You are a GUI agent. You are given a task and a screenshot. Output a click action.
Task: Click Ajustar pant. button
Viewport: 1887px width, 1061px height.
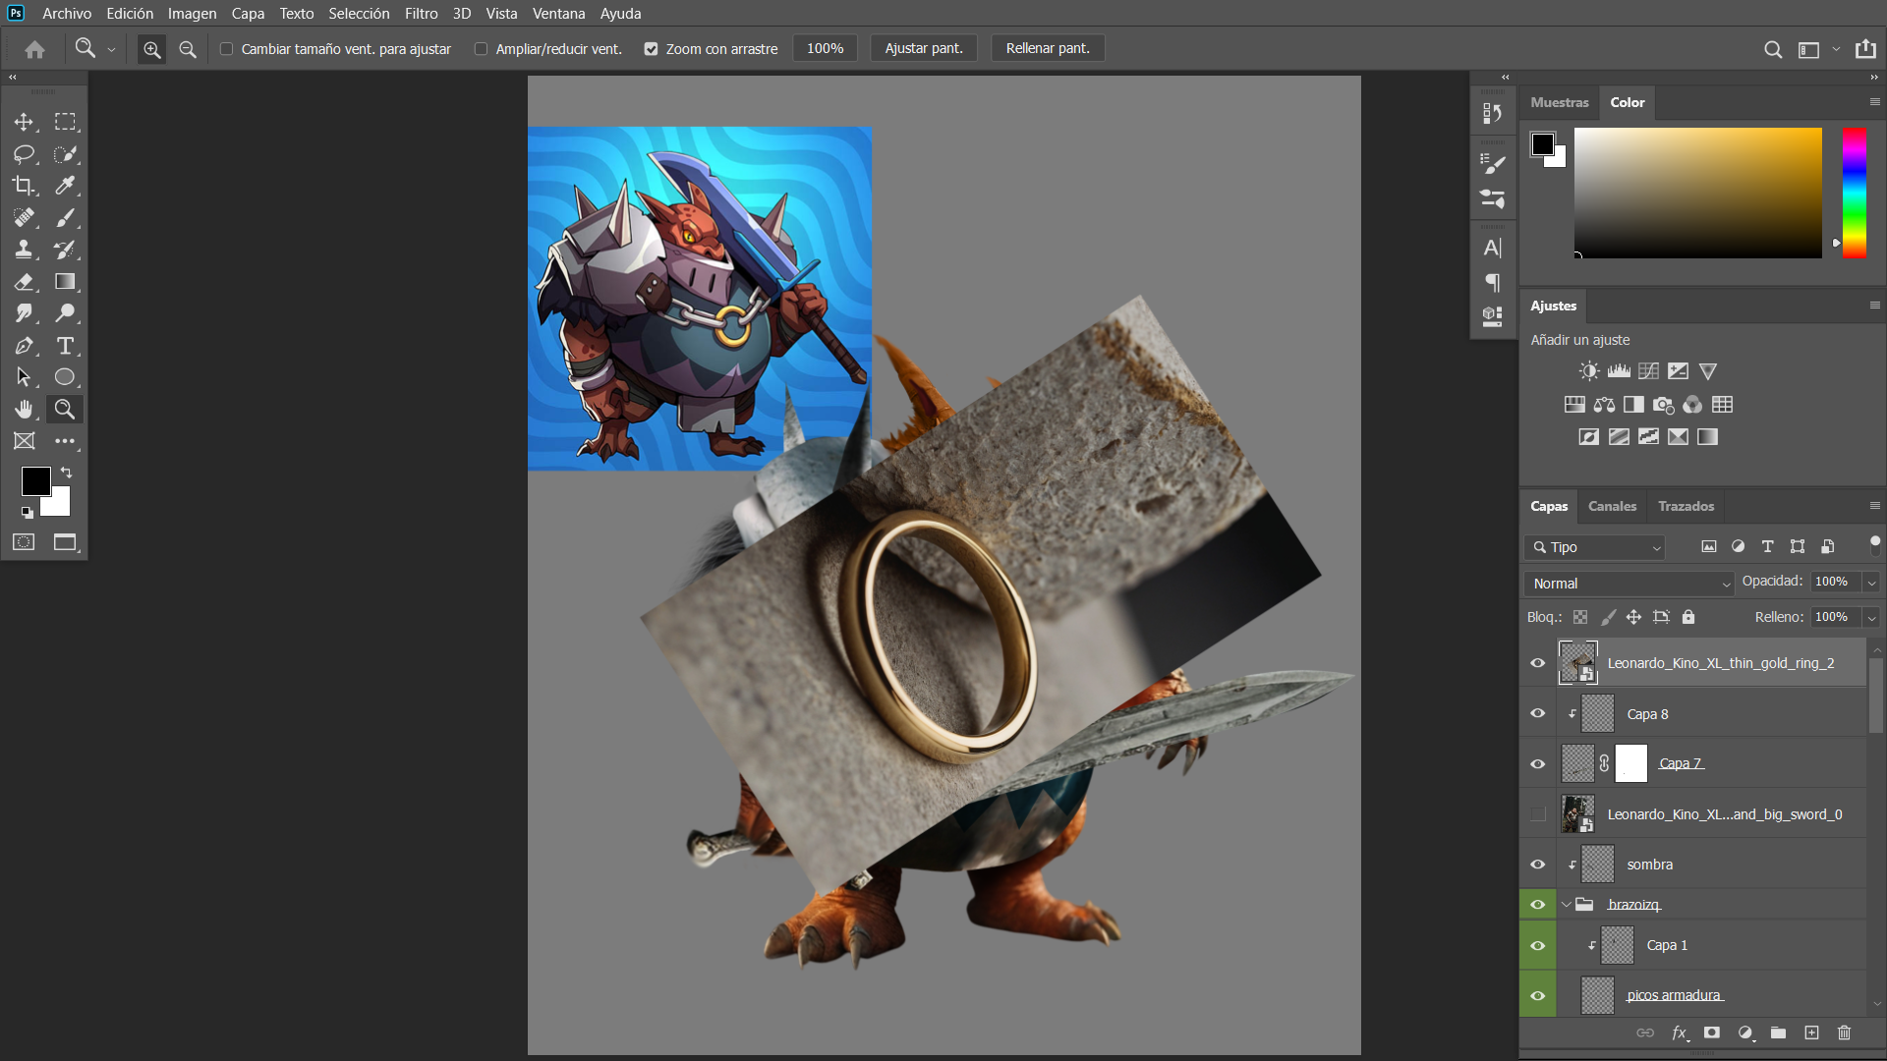pyautogui.click(x=923, y=49)
